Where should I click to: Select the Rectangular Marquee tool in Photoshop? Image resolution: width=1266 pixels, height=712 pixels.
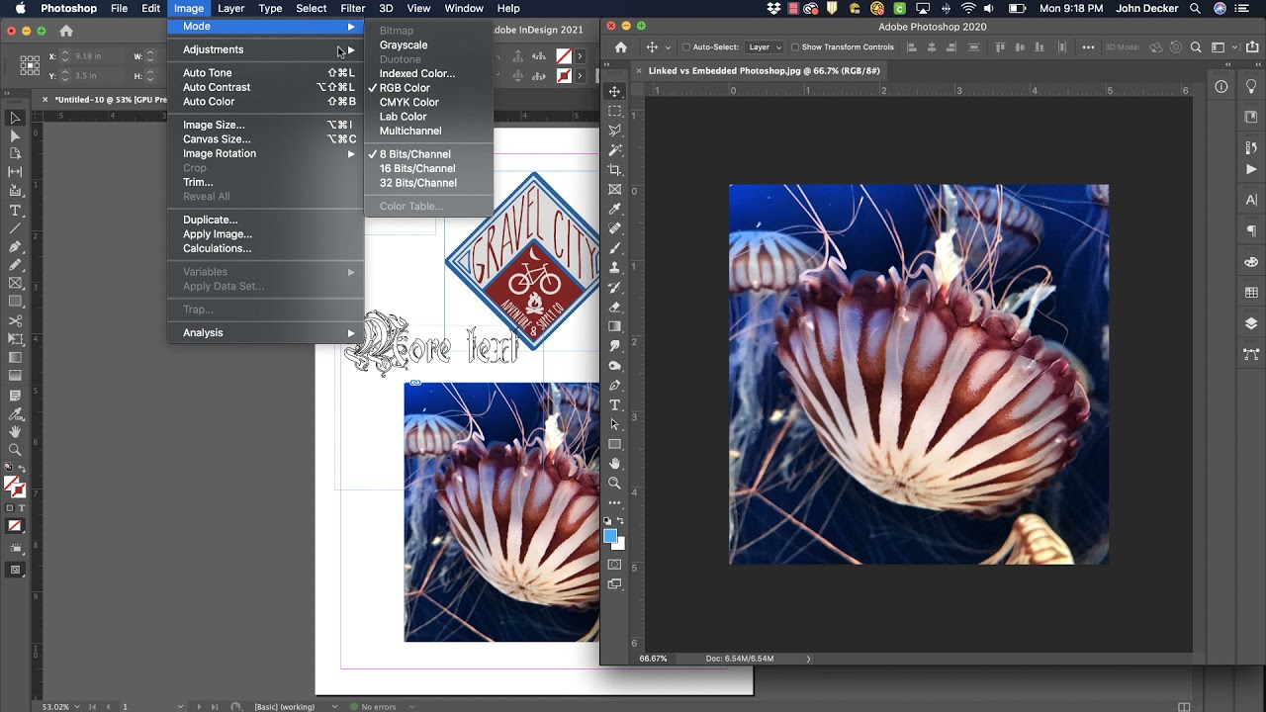(x=614, y=111)
